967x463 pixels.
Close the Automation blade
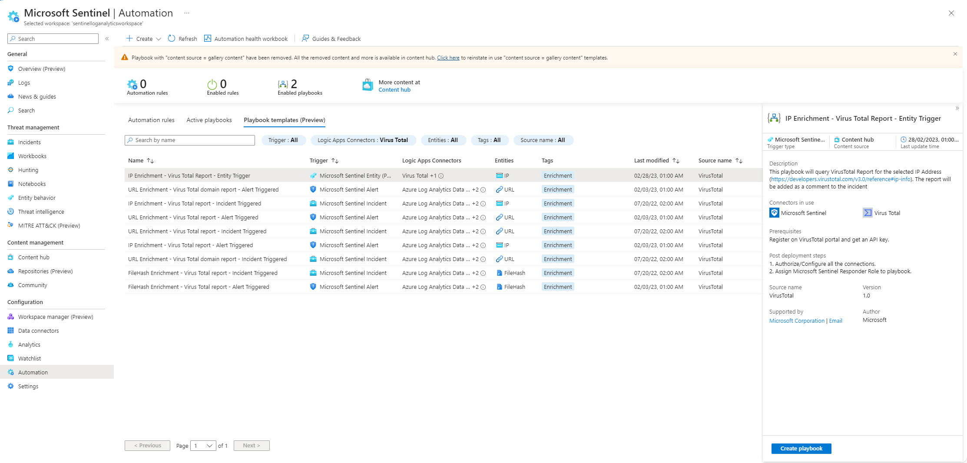click(951, 13)
